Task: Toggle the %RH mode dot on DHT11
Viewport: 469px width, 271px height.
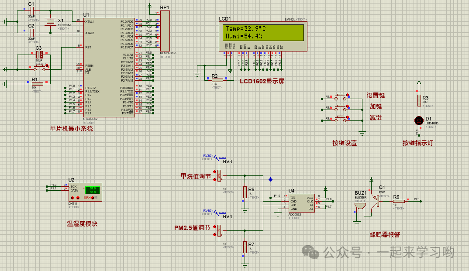Action: (93, 198)
